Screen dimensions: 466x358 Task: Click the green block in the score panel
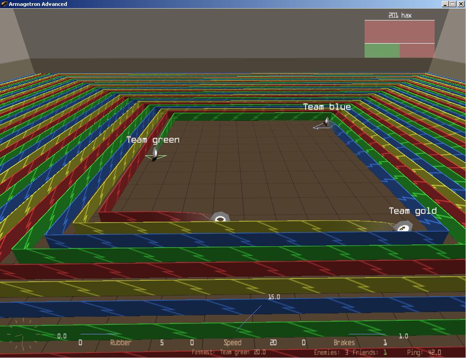click(382, 50)
